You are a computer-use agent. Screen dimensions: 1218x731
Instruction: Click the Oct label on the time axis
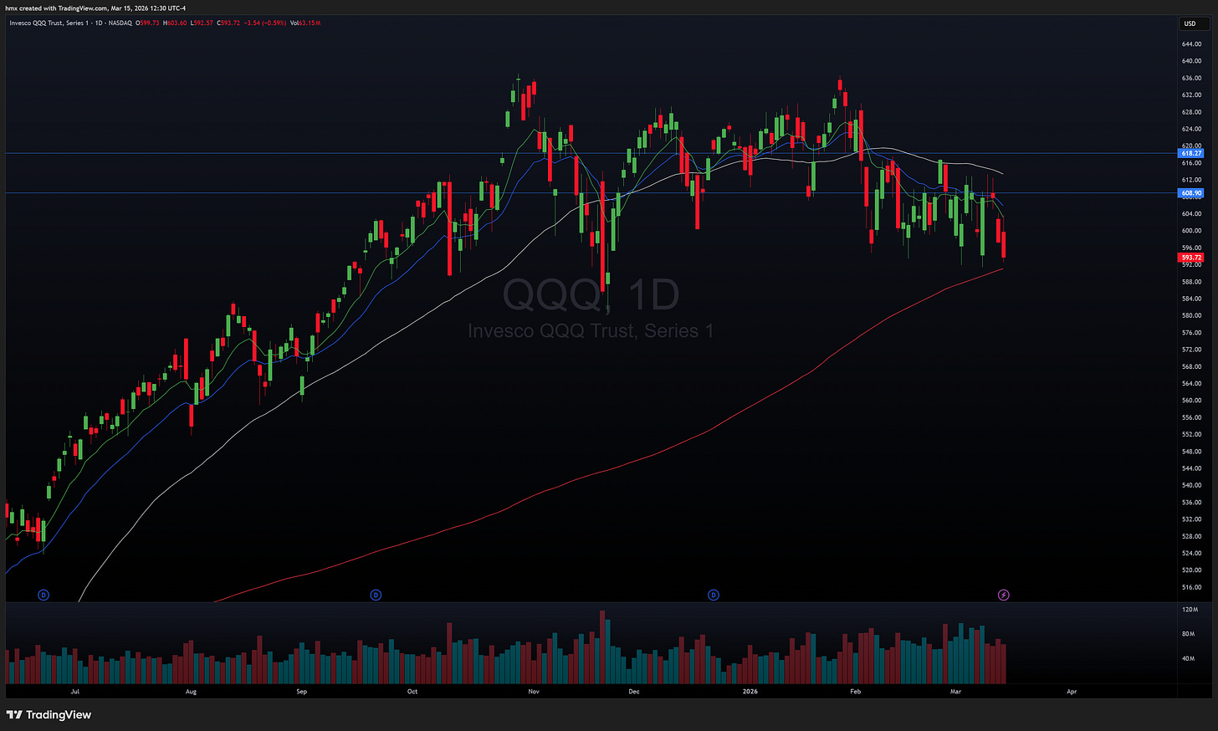[412, 692]
